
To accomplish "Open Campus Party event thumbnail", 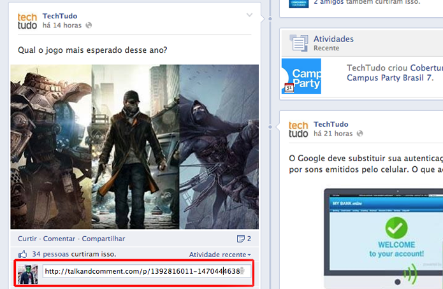I will click(301, 76).
